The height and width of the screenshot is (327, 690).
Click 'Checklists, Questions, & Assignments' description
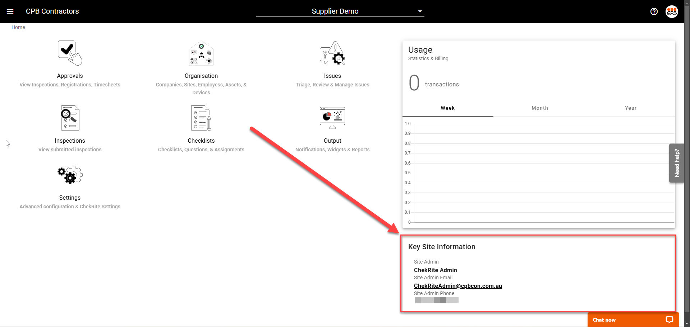click(201, 150)
